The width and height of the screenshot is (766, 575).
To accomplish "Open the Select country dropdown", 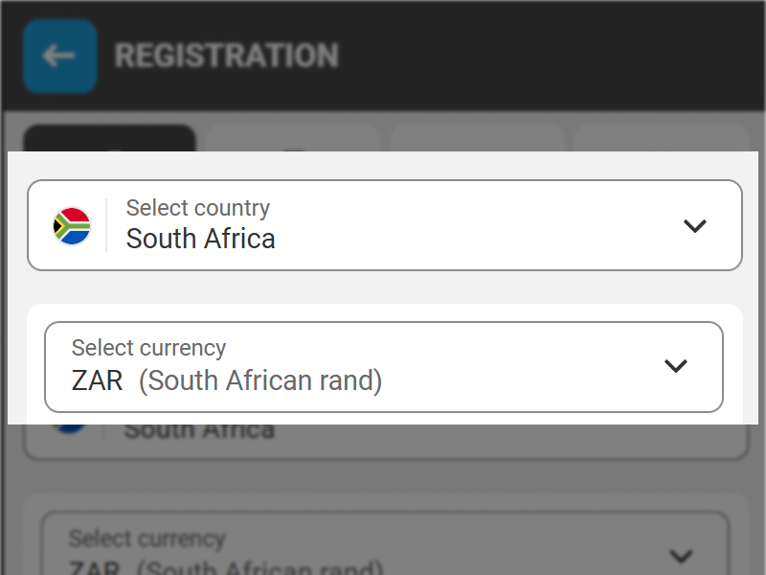I will tap(383, 226).
